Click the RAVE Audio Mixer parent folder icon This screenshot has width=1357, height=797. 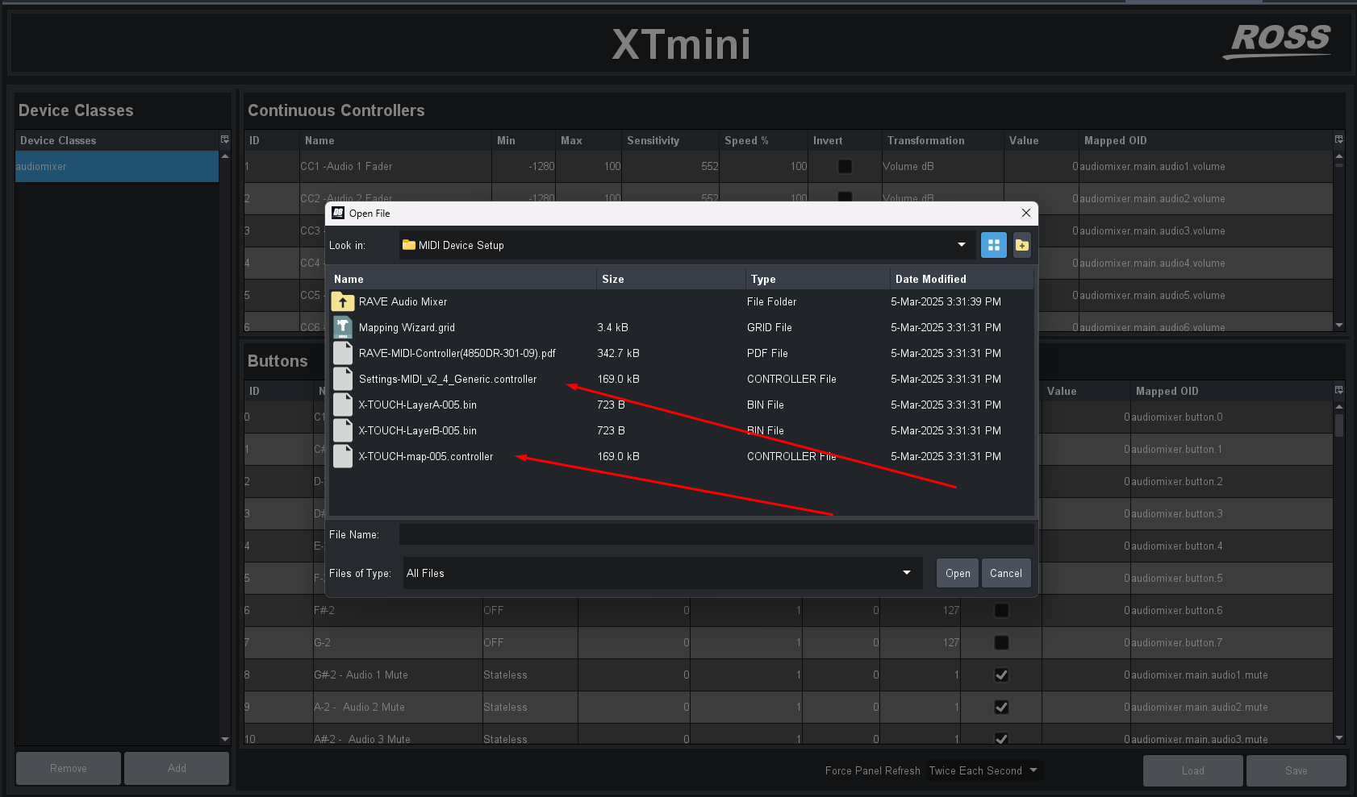point(343,302)
